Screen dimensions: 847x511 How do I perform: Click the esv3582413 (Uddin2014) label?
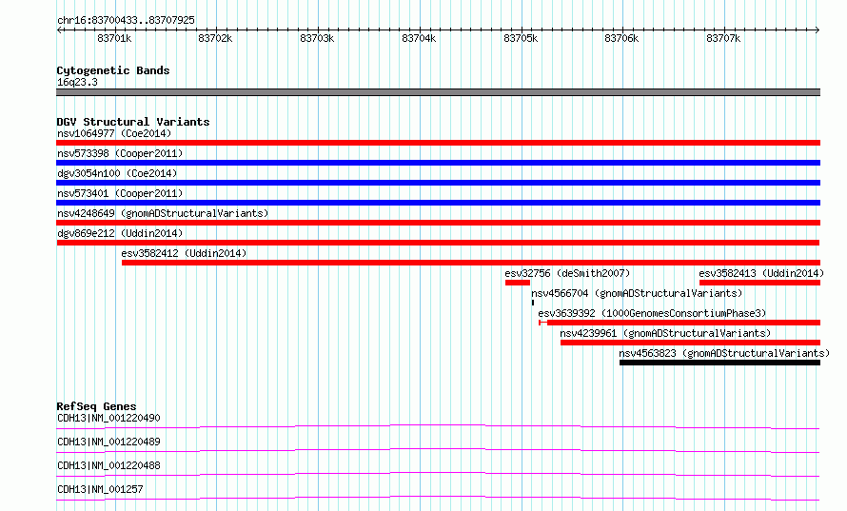[761, 273]
